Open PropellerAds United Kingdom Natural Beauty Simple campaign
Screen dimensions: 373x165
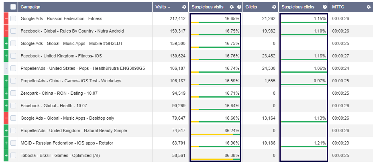[x=73, y=130]
